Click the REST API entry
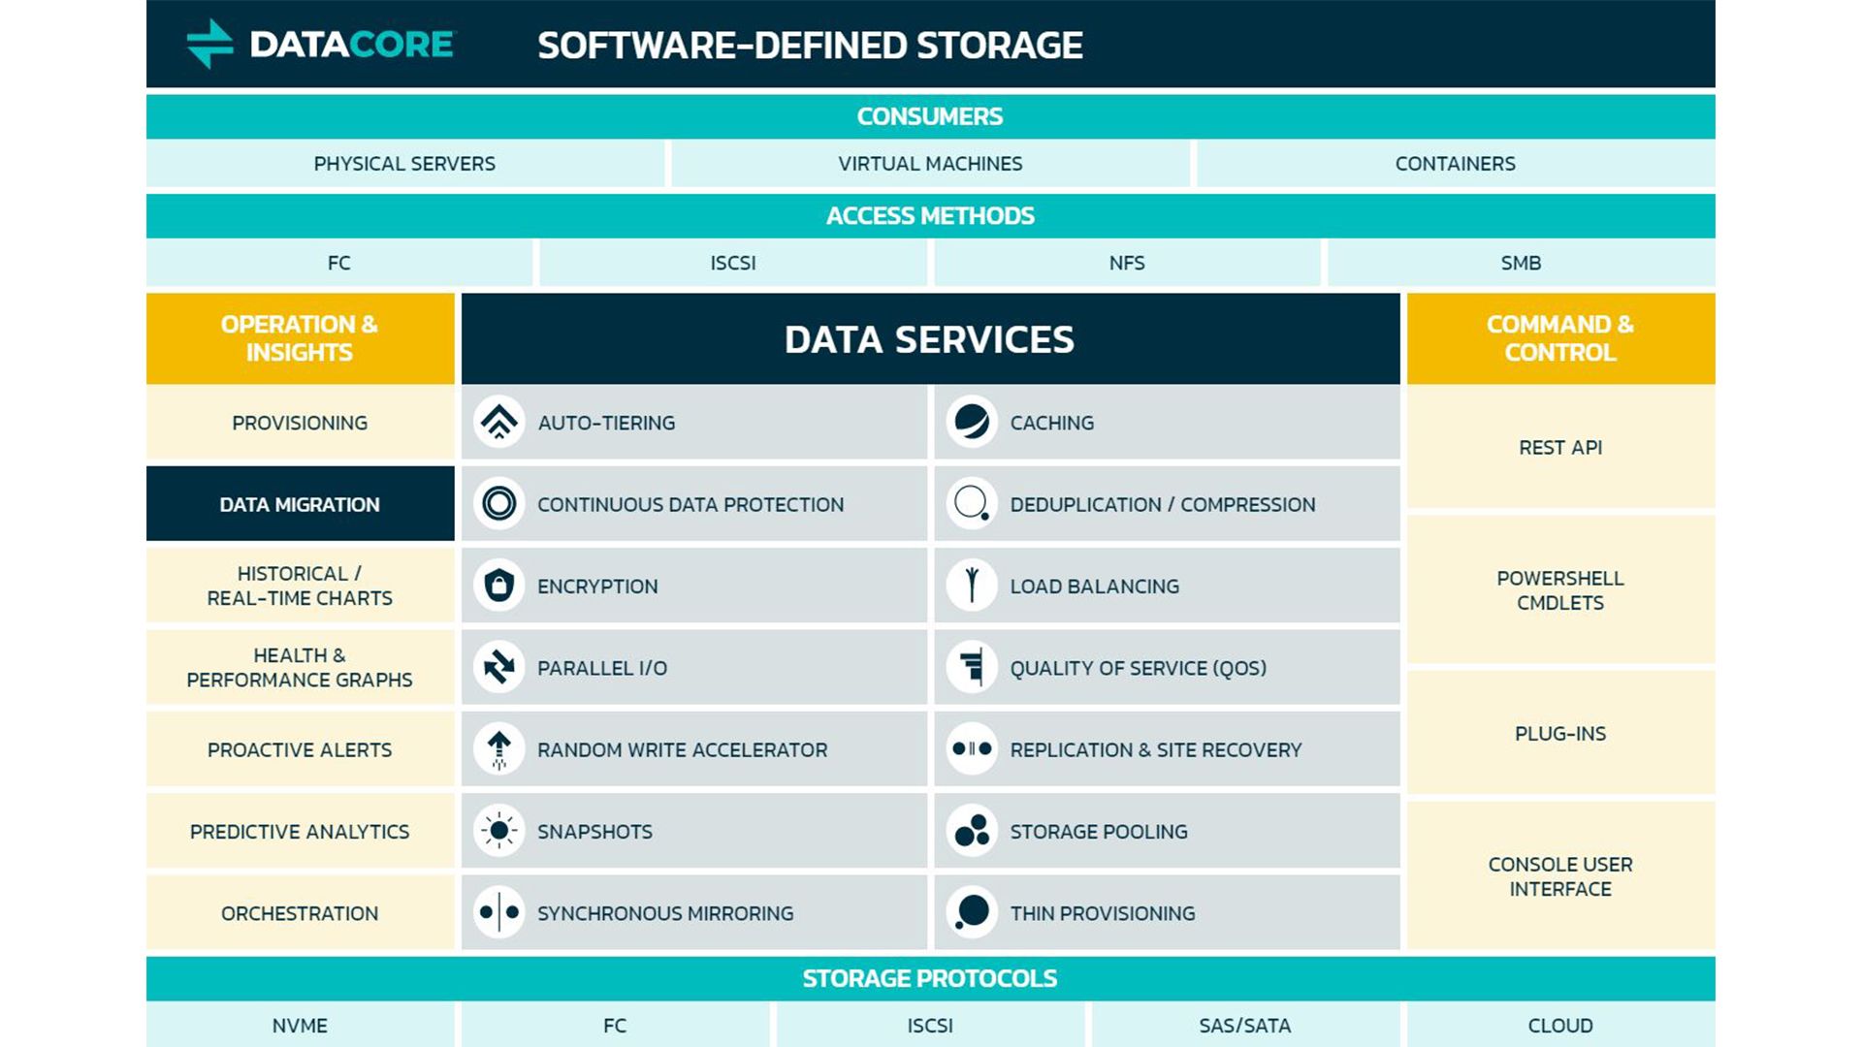Viewport: 1862px width, 1047px height. click(1558, 448)
